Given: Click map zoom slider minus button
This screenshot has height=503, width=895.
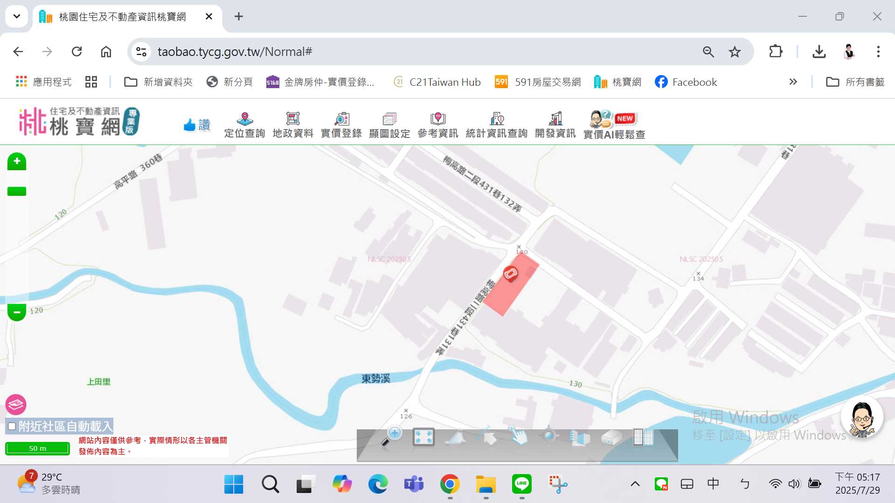Looking at the screenshot, I should (x=17, y=312).
